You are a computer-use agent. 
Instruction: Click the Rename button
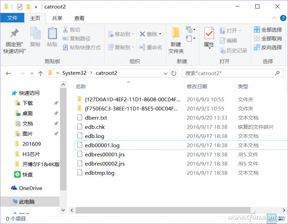click(x=151, y=47)
